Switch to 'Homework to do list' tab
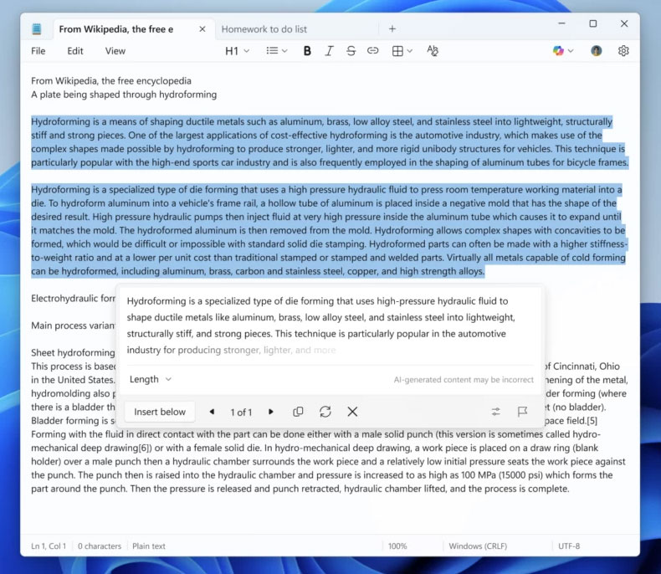The height and width of the screenshot is (574, 661). click(264, 29)
